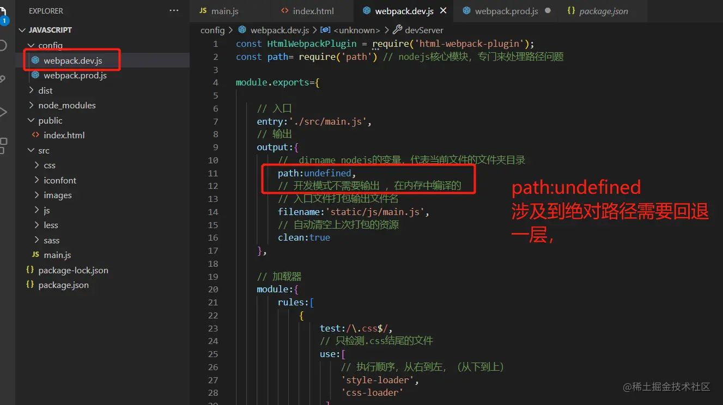Collapse the JAVASCRIPT workspace section
This screenshot has width=723, height=405.
[x=22, y=30]
